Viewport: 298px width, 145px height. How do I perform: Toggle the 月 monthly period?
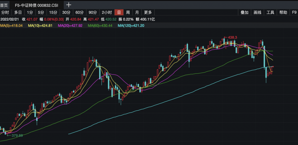(x=137, y=12)
